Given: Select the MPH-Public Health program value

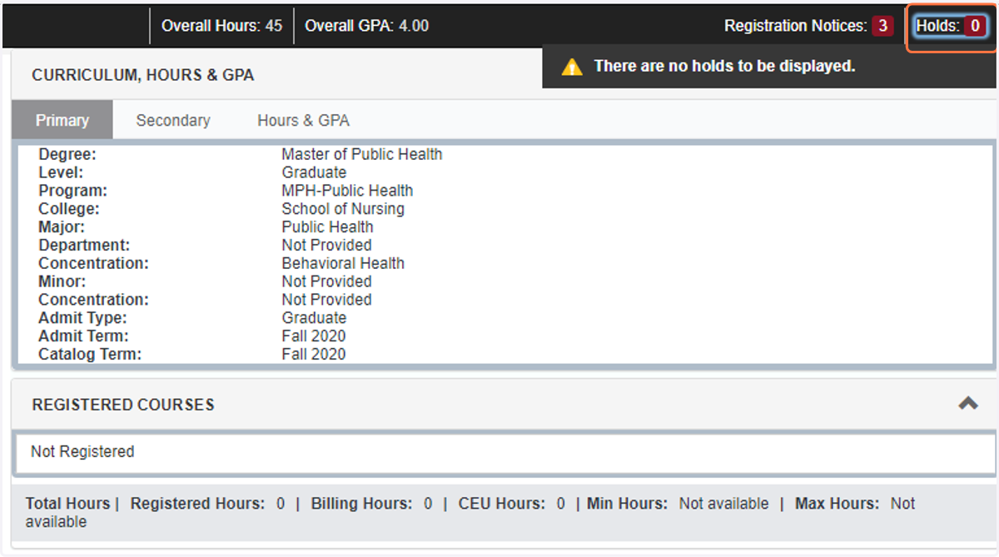Looking at the screenshot, I should pos(347,191).
